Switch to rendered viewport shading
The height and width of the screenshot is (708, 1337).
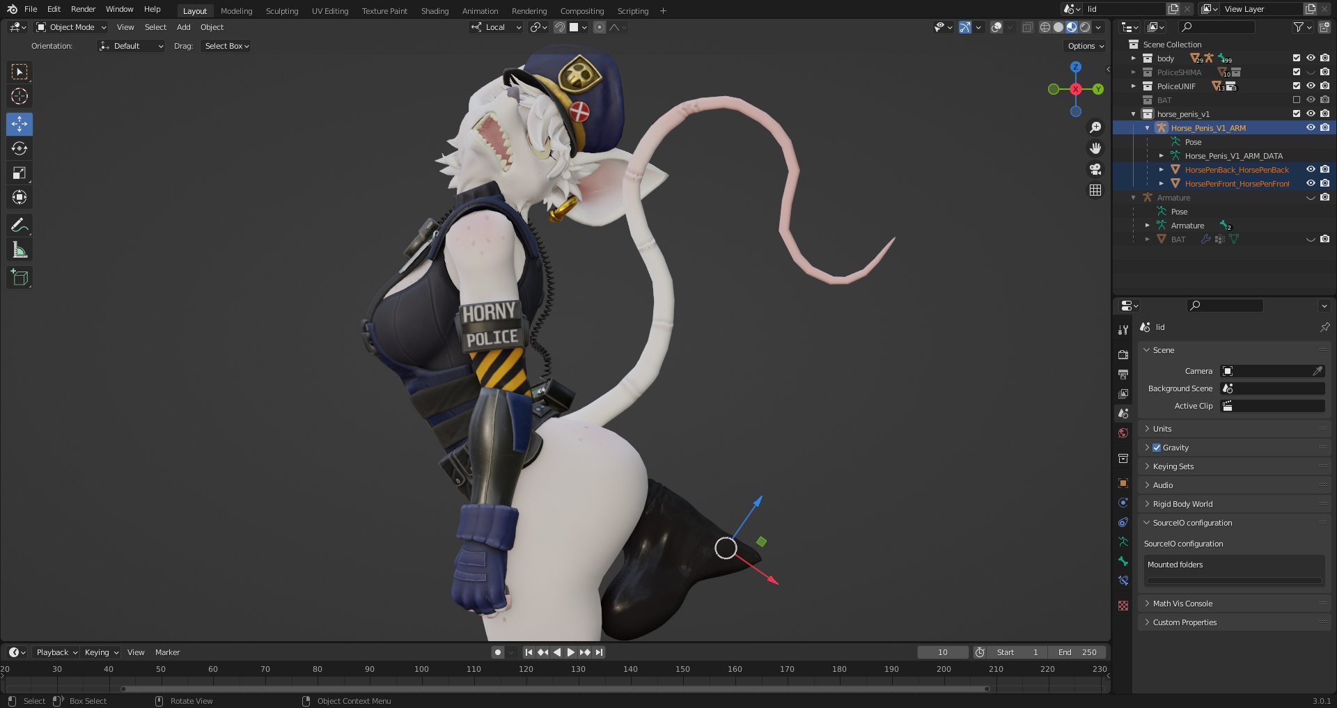coord(1085,27)
